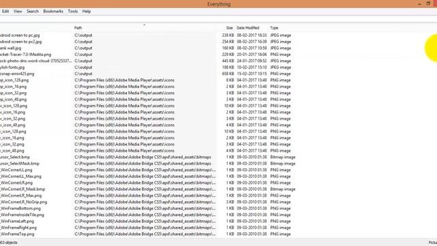Click the '160 KB' size cell

point(228,49)
